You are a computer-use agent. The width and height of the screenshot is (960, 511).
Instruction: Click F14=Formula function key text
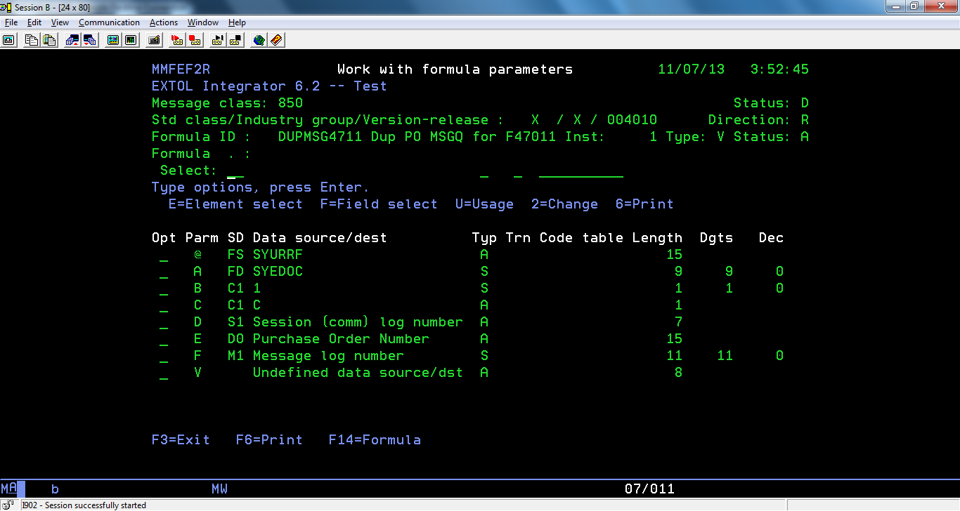pos(375,440)
